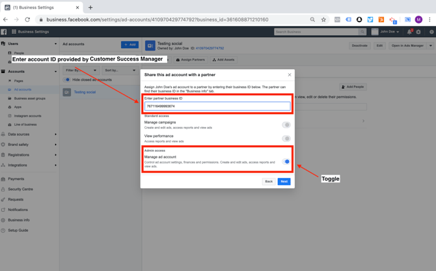Bookmark page with the star icon
The width and height of the screenshot is (436, 271).
[323, 20]
